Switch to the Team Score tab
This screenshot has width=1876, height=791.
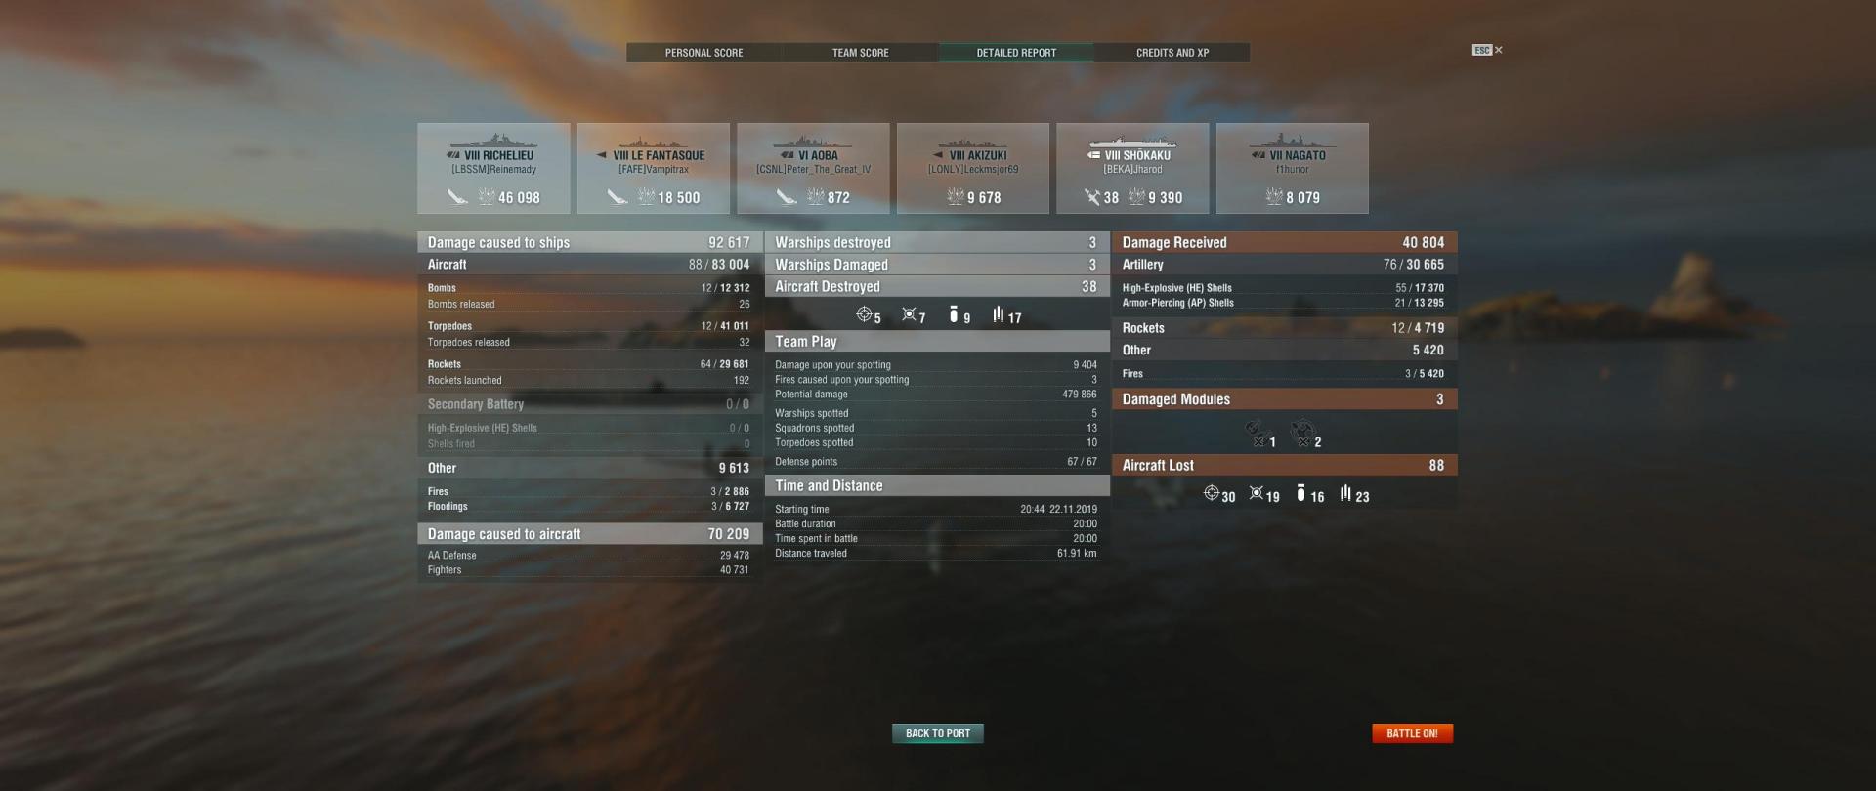(x=860, y=53)
